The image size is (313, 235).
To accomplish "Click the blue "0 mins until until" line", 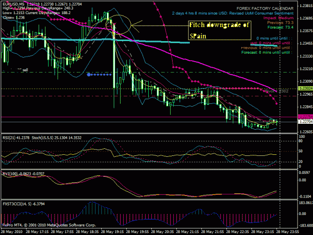I will pos(274,38).
